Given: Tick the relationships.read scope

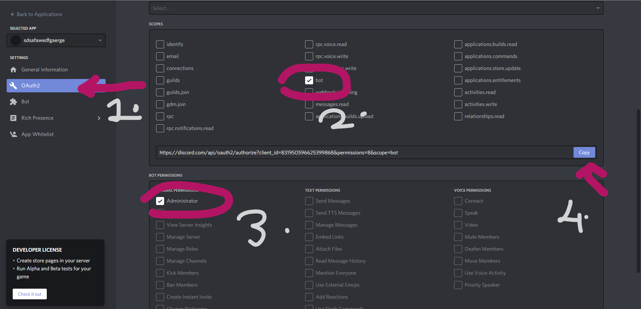Looking at the screenshot, I should click(x=458, y=116).
